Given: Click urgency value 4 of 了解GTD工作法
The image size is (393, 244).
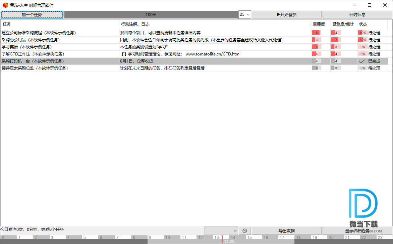Looking at the screenshot, I should pyautogui.click(x=336, y=54).
